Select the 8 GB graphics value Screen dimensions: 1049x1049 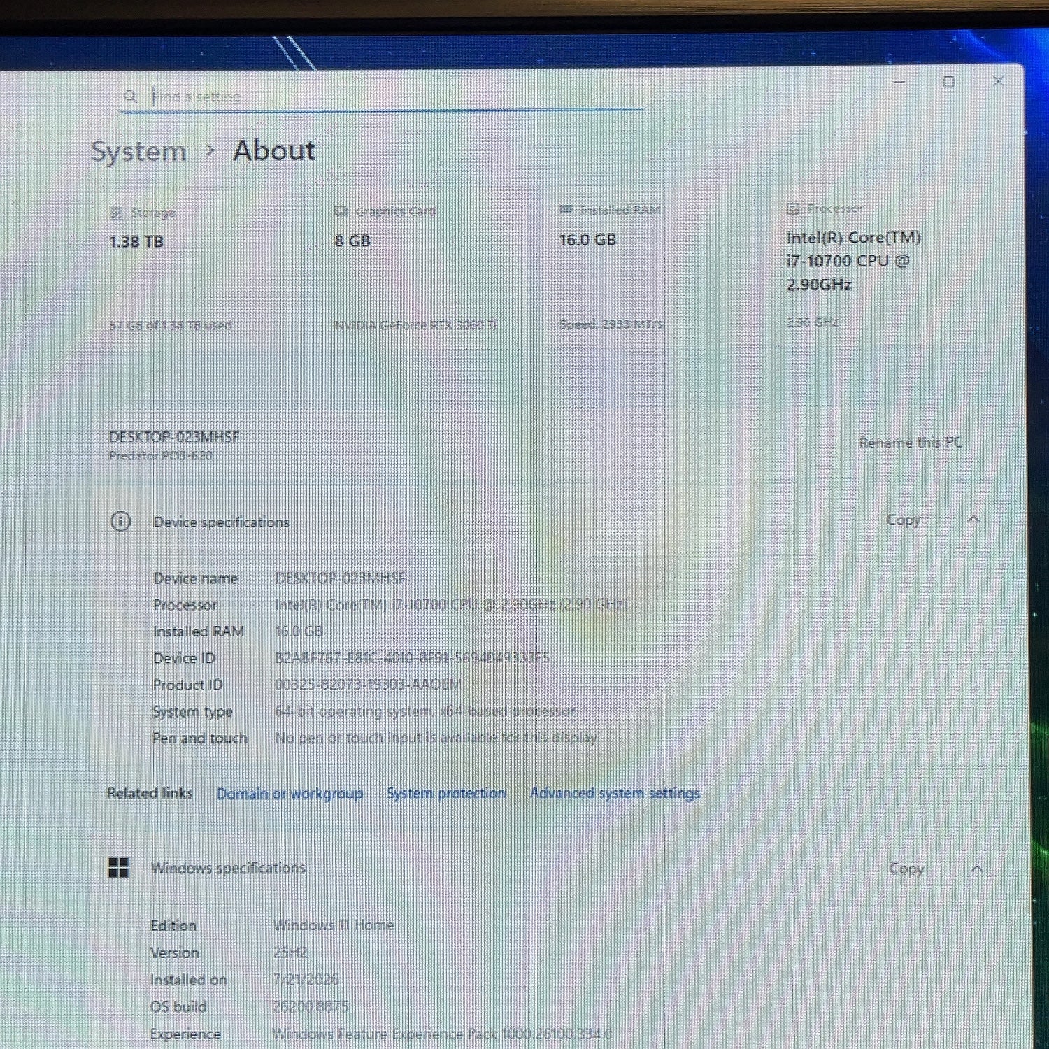[352, 241]
